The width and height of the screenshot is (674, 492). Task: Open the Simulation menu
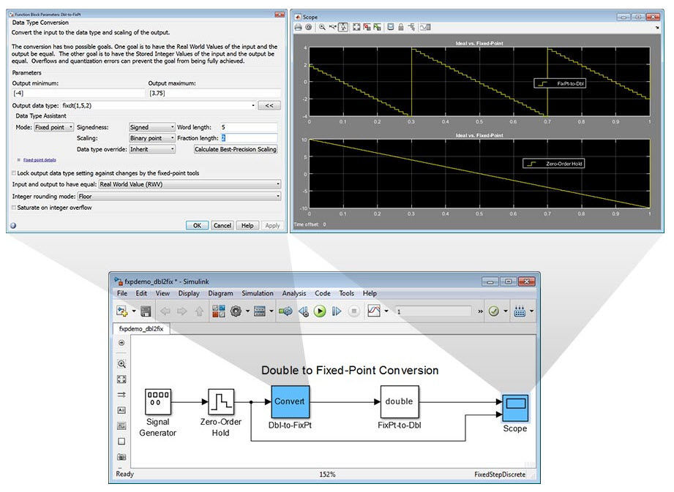point(258,293)
